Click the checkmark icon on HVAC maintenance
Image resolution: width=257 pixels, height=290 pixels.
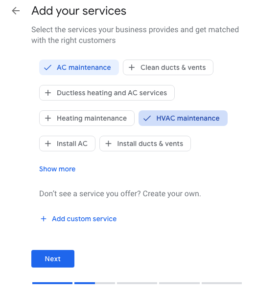(x=147, y=118)
